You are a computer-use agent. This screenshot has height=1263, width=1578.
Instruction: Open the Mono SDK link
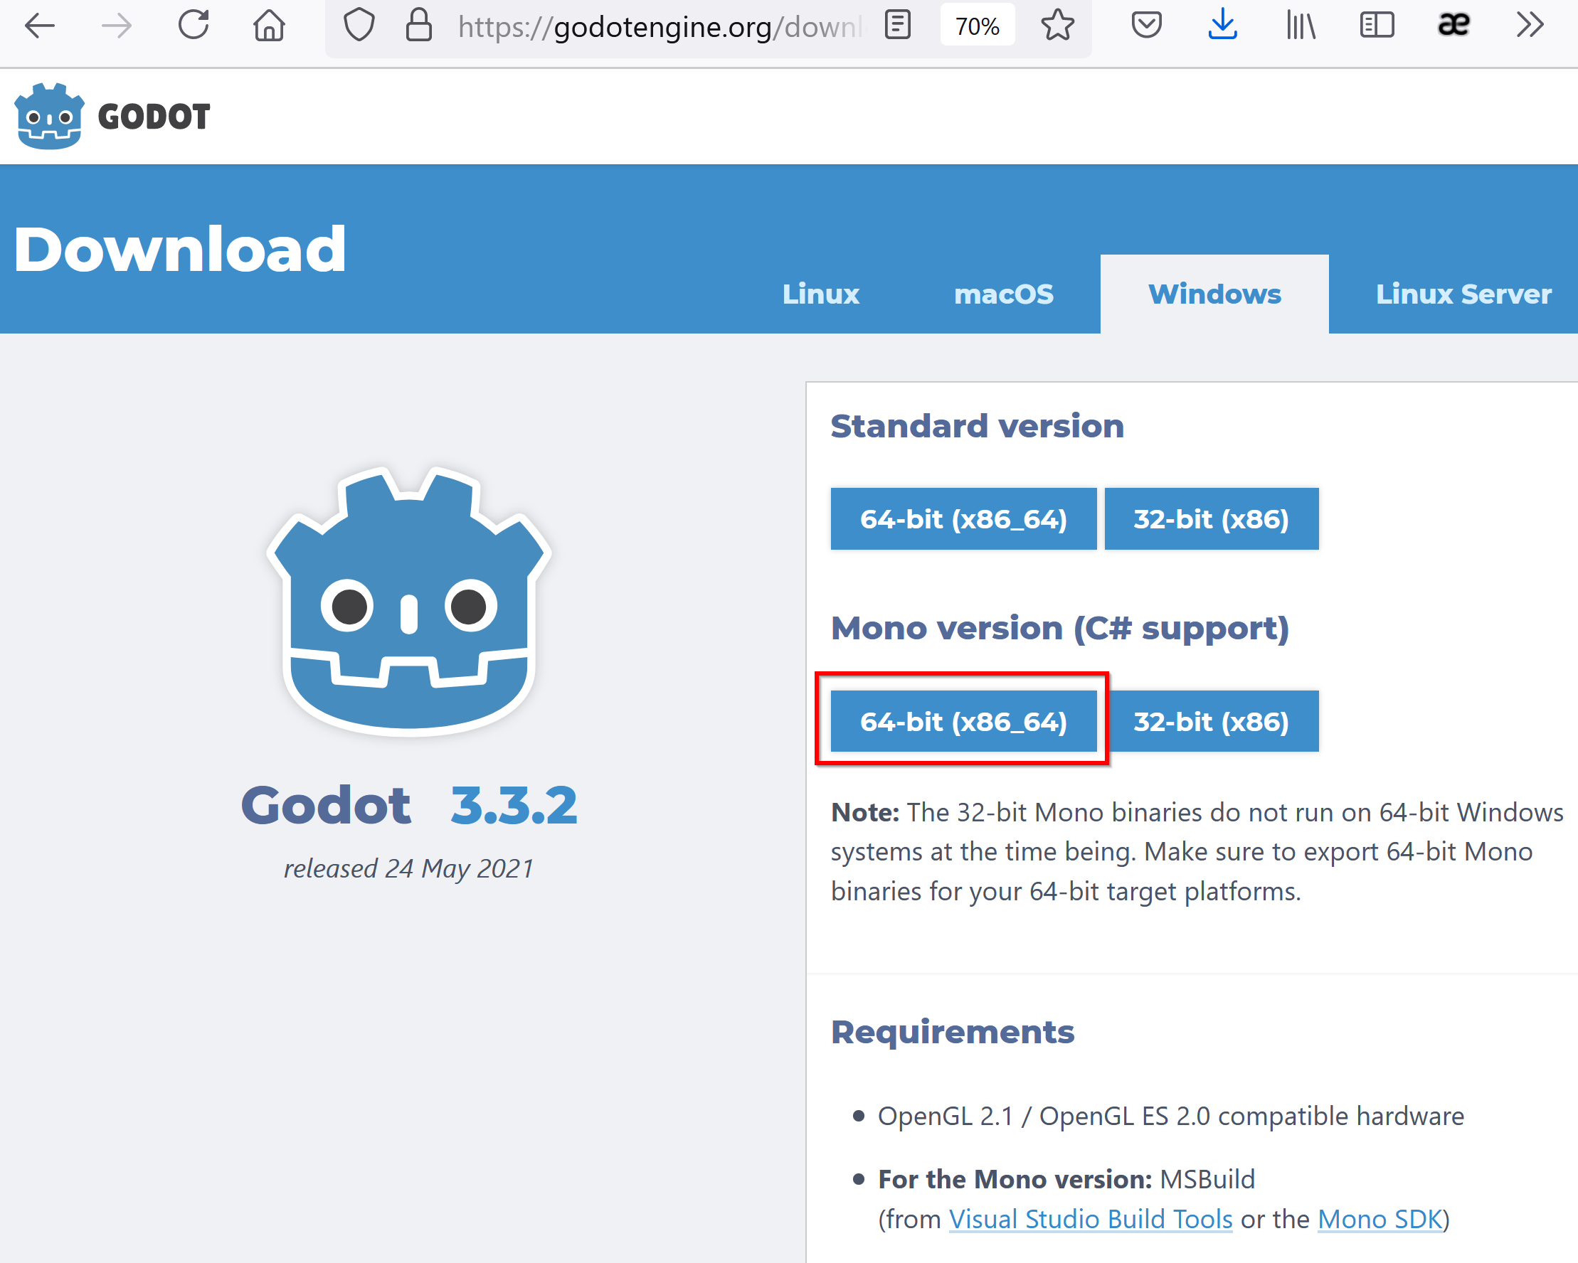(x=1379, y=1219)
